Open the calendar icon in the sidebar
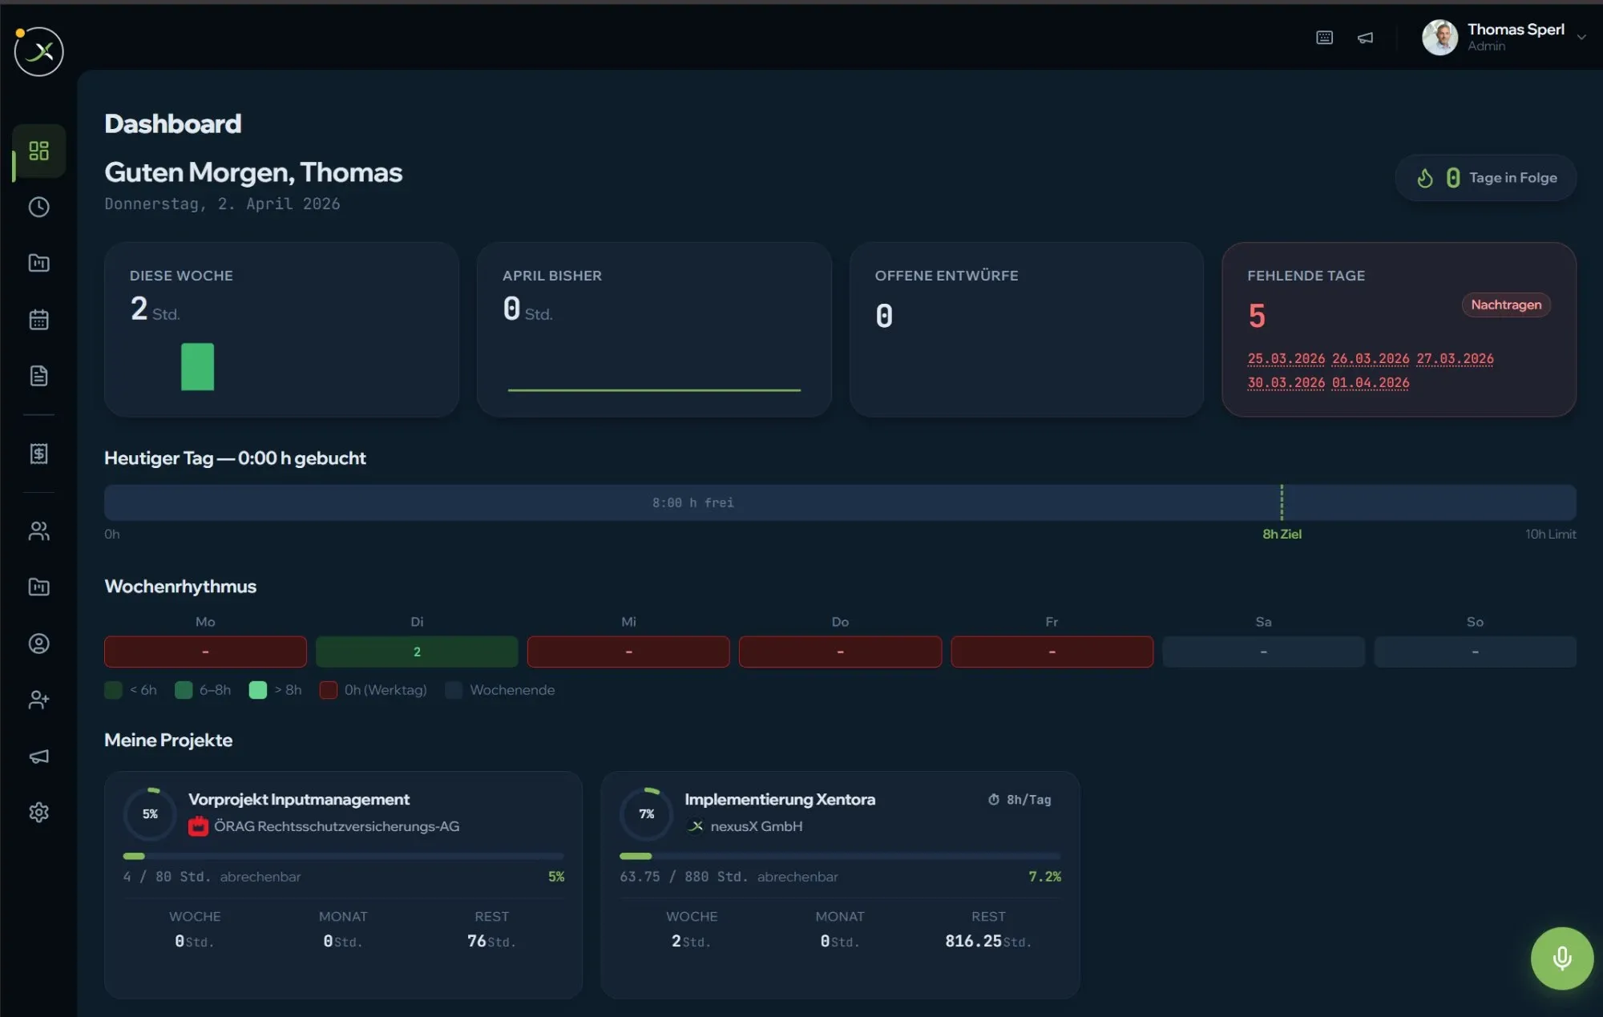 pos(38,320)
